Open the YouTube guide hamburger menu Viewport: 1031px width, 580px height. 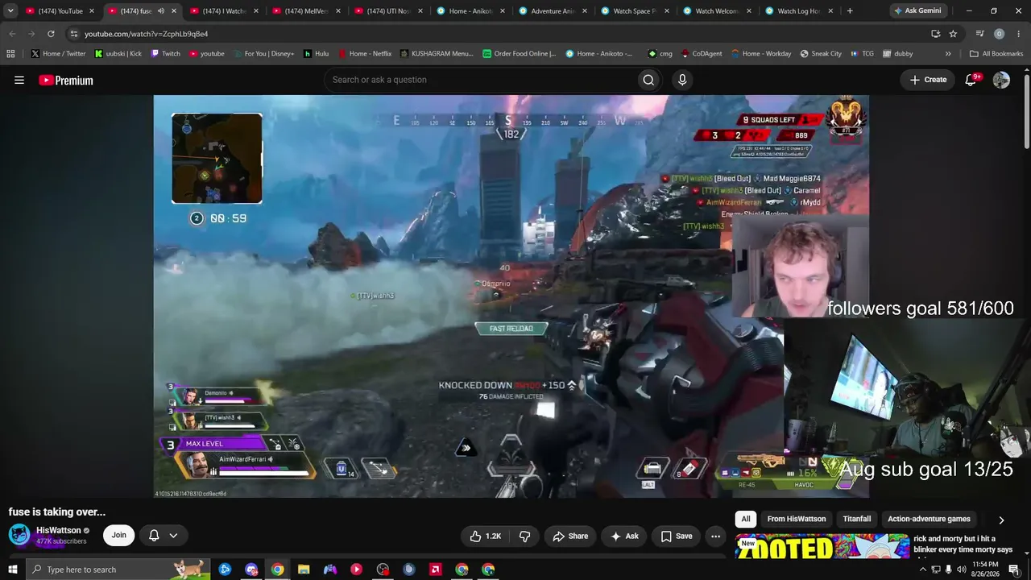click(x=19, y=80)
